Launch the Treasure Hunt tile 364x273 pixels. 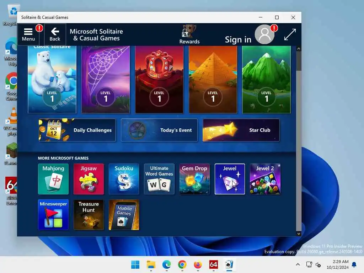[x=89, y=215]
